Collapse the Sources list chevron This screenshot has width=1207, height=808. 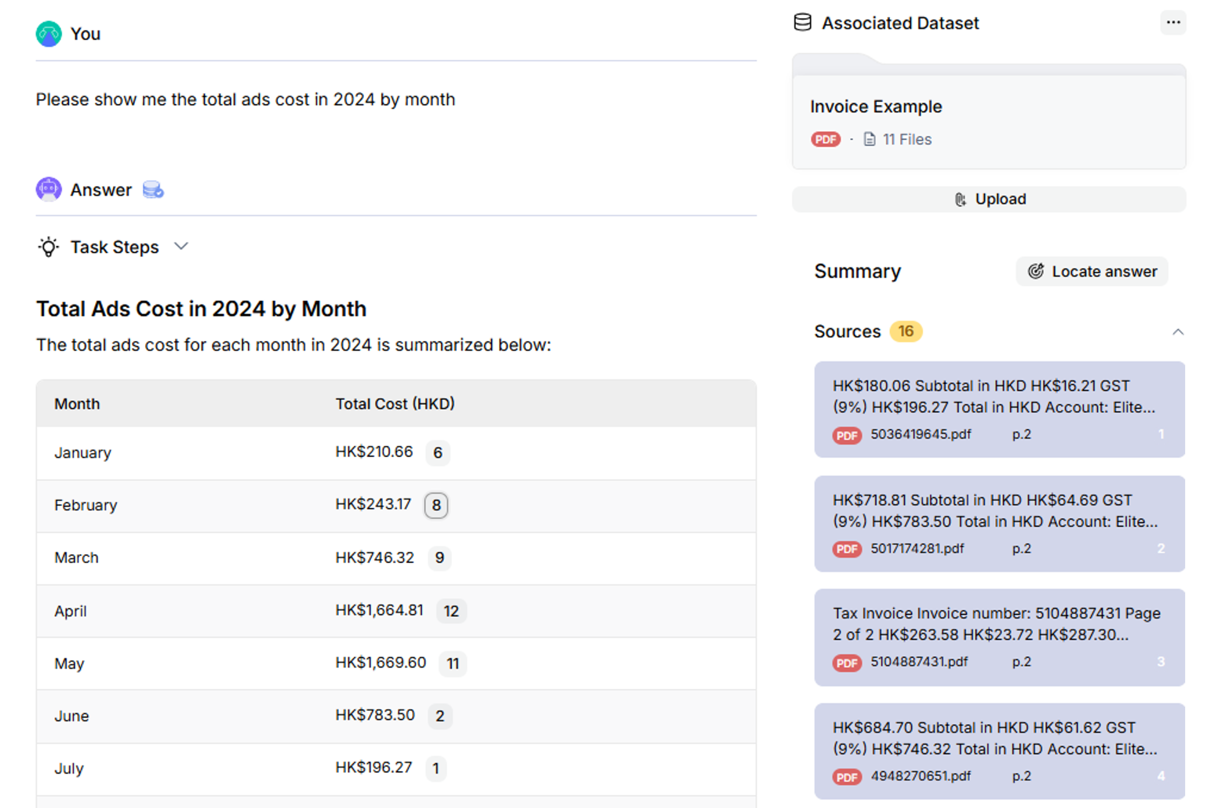[1177, 331]
